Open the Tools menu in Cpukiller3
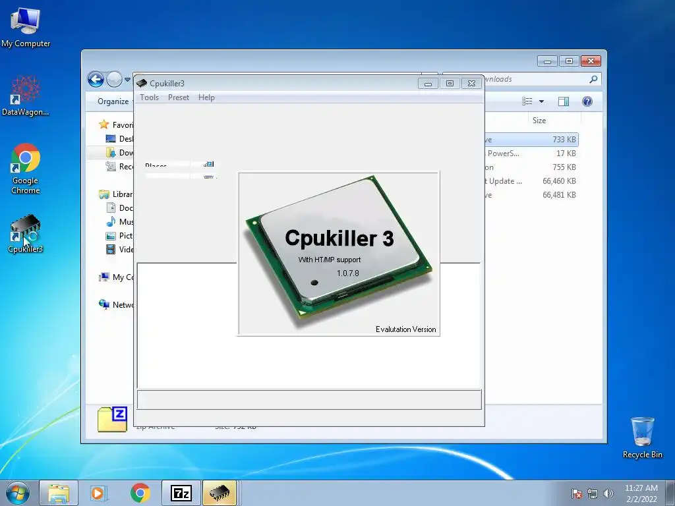 [150, 98]
